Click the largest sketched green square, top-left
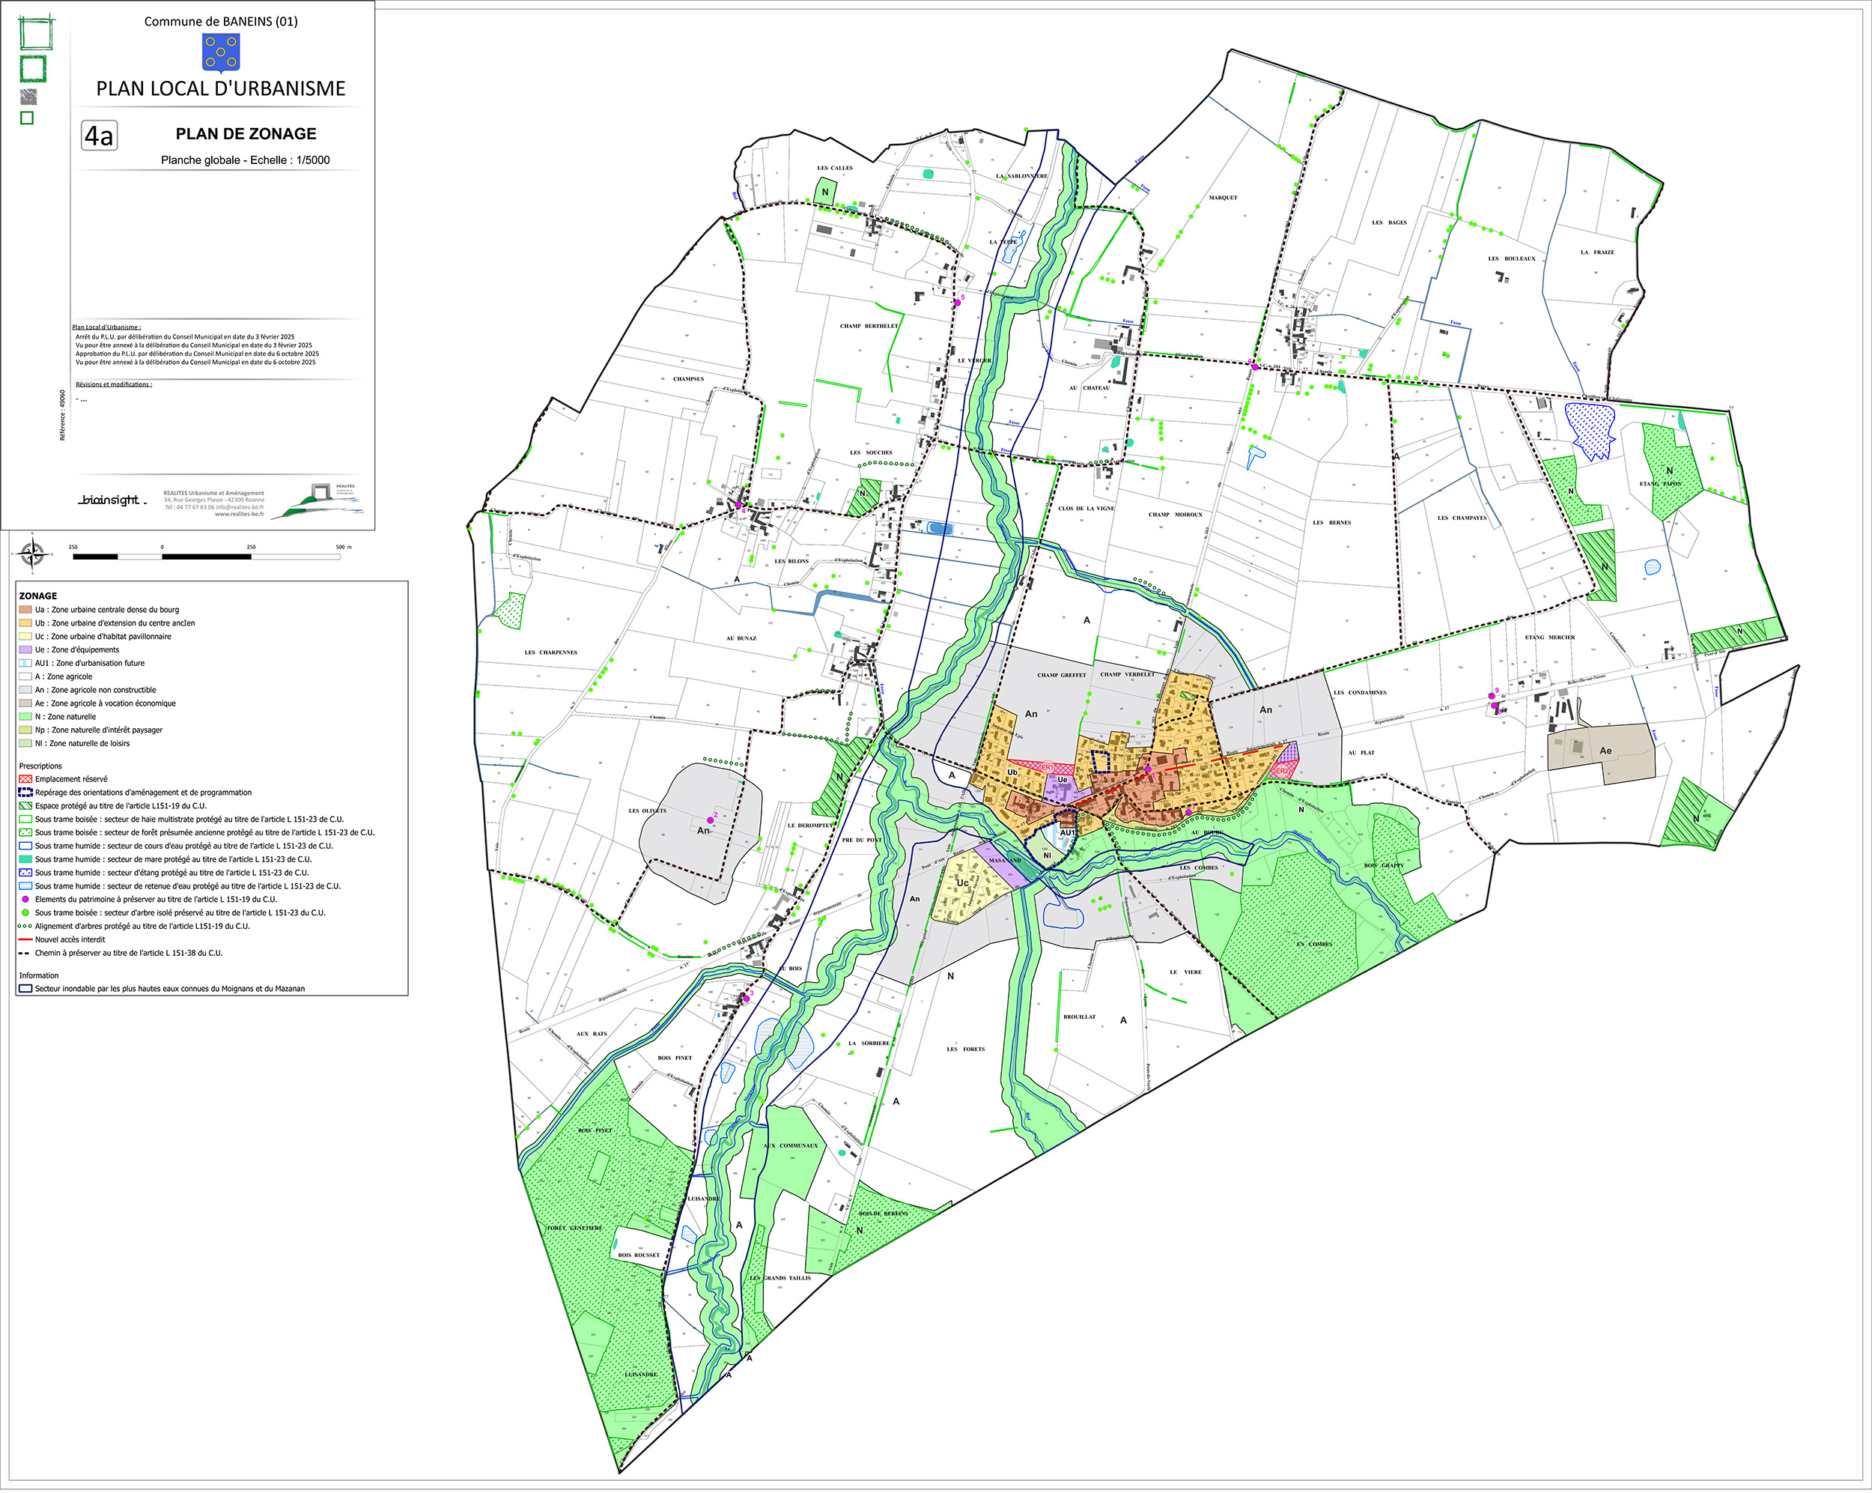The image size is (1872, 1493). click(x=37, y=32)
